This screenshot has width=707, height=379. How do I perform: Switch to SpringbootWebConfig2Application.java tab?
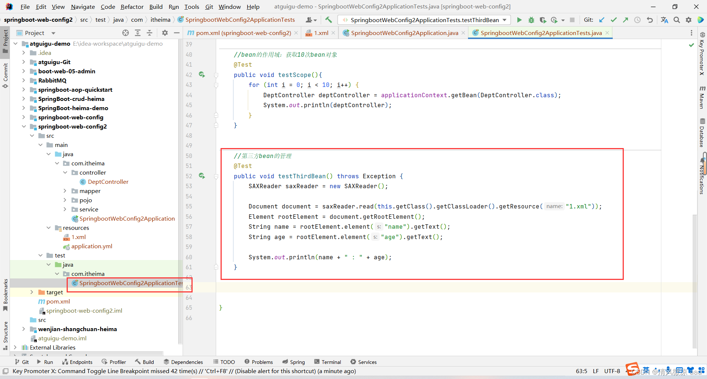(x=404, y=33)
